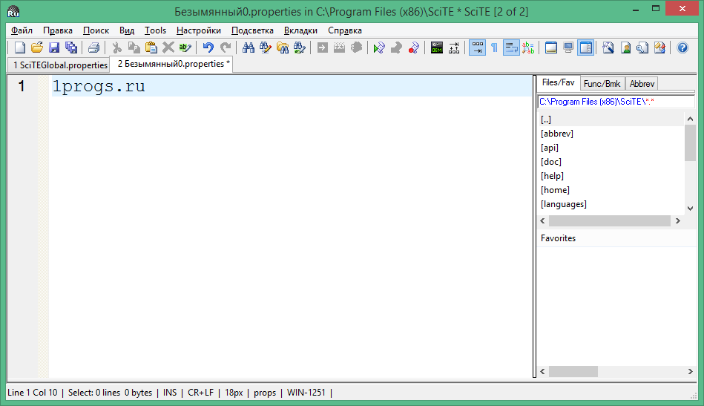
Task: Click the red-dot script icon
Action: 413,48
